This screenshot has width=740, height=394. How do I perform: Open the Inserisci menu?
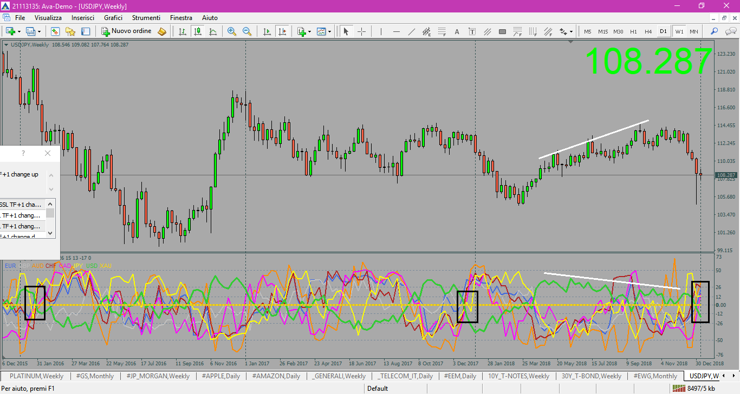click(83, 18)
